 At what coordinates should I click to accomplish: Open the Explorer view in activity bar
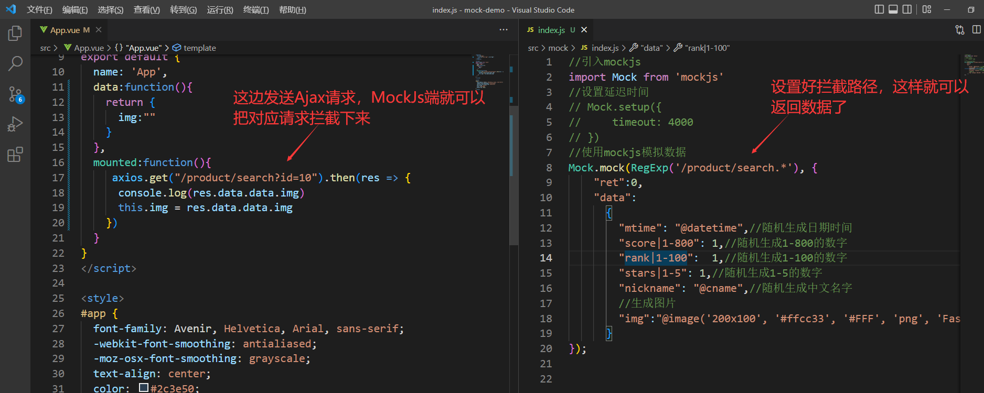point(15,34)
